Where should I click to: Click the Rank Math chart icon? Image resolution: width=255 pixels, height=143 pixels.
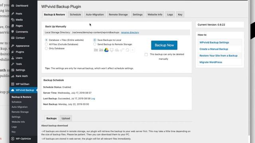[13, 76]
